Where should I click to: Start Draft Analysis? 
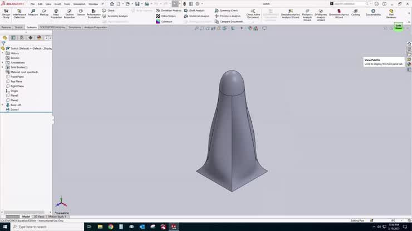[194, 11]
